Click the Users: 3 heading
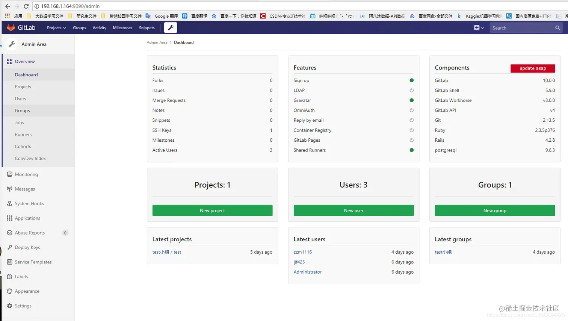 pos(353,185)
